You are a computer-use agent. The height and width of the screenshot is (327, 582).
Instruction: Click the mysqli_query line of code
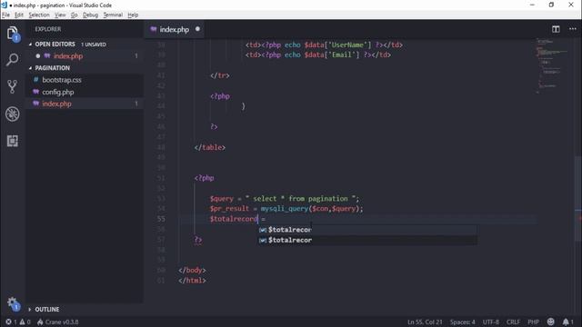coord(286,209)
